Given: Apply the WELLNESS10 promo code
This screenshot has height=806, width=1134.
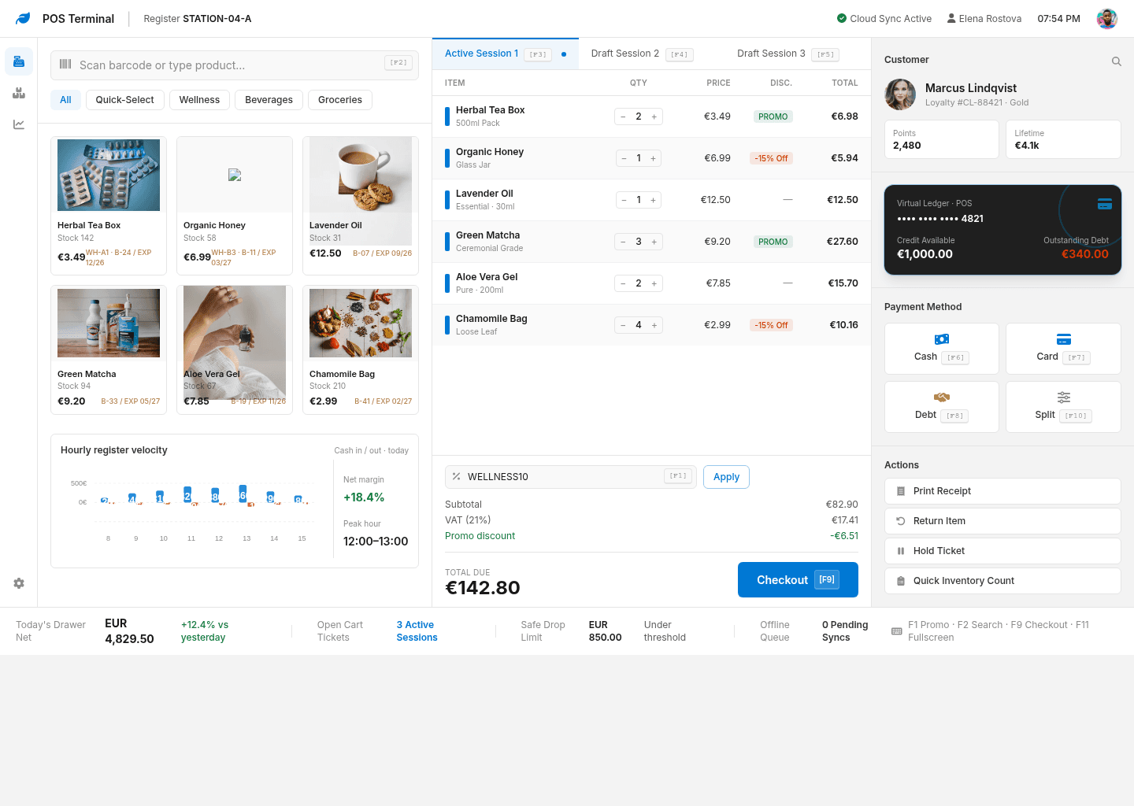Looking at the screenshot, I should click(726, 477).
